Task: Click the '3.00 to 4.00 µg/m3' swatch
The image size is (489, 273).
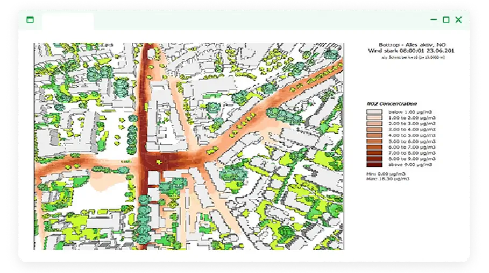Action: coord(374,129)
